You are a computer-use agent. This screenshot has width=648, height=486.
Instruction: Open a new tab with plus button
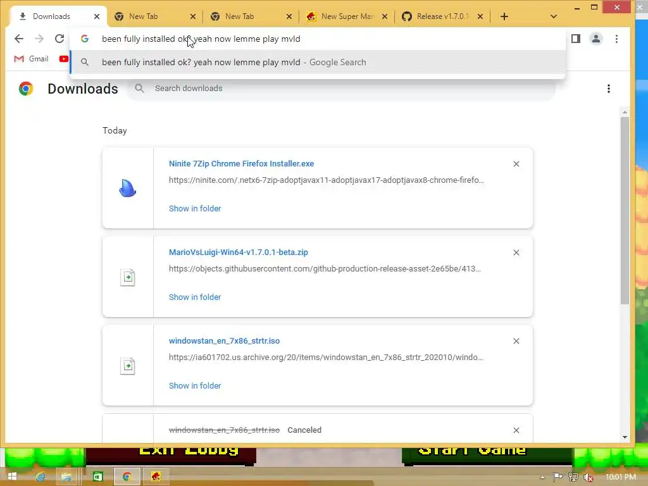tap(504, 16)
